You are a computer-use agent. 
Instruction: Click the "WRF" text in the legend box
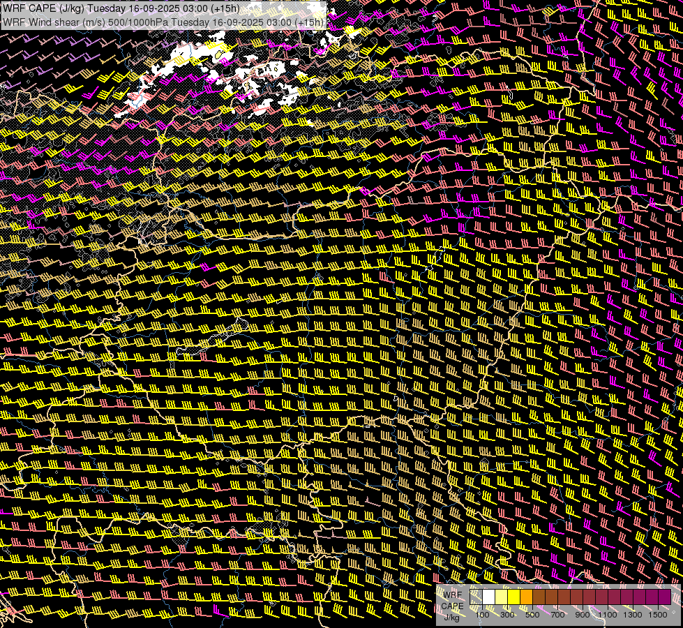click(452, 595)
